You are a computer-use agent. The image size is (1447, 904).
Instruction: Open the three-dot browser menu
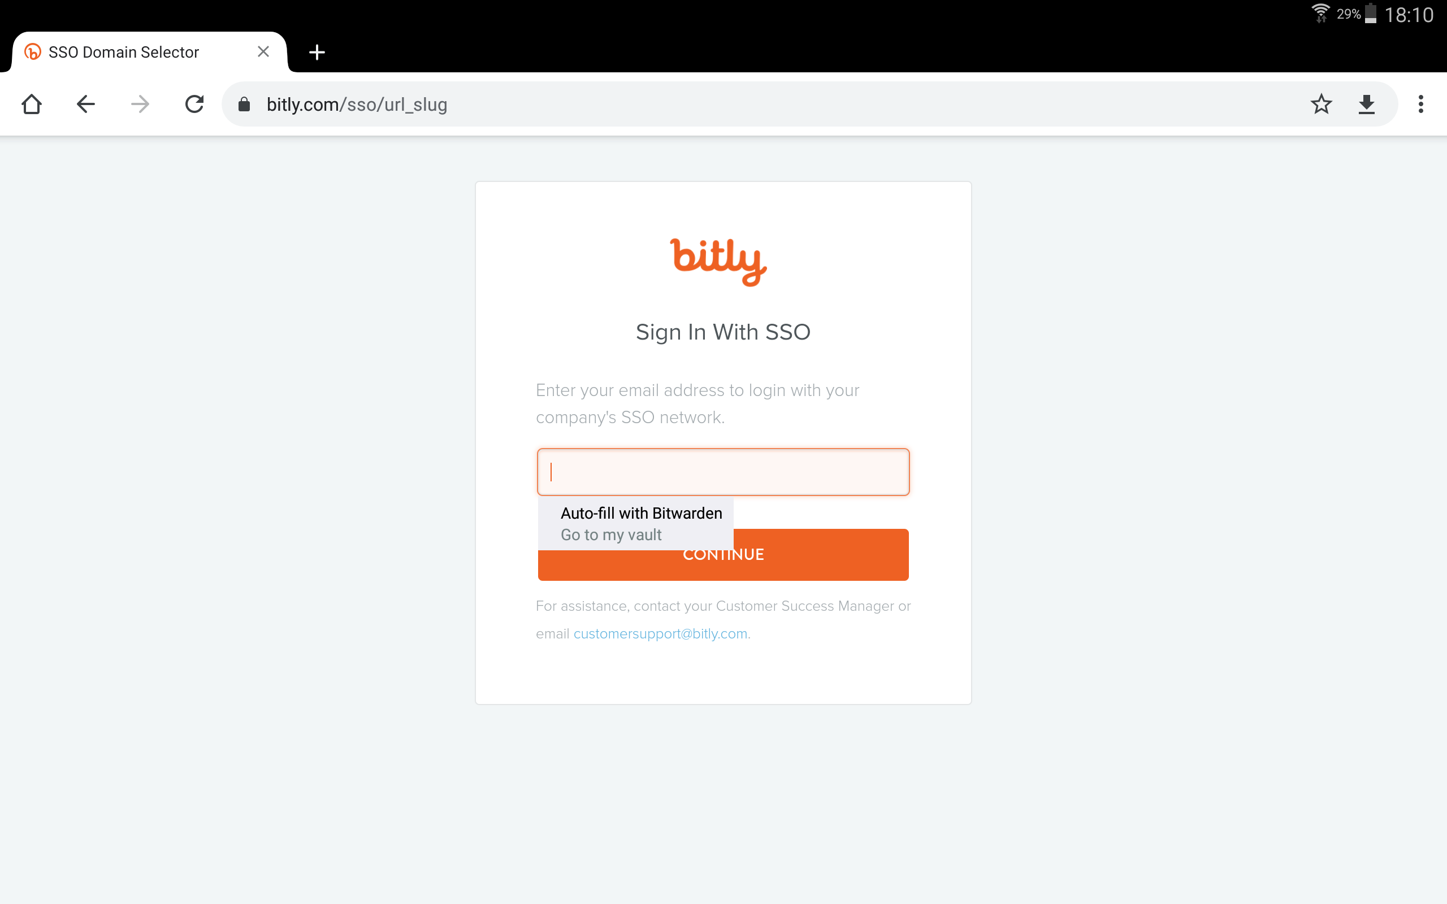1420,104
